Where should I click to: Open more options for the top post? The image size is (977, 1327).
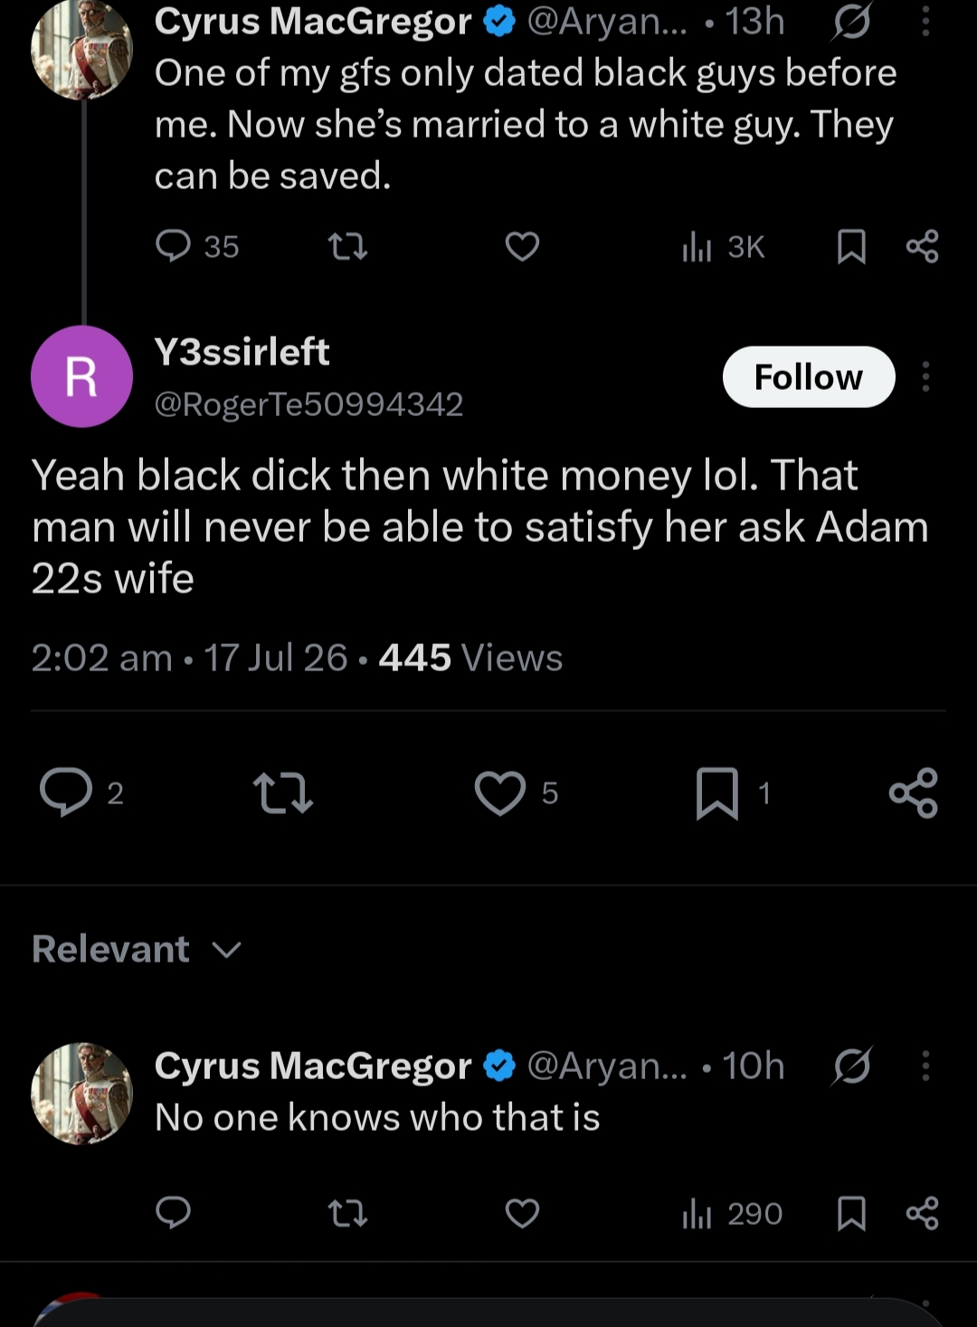[x=925, y=22]
